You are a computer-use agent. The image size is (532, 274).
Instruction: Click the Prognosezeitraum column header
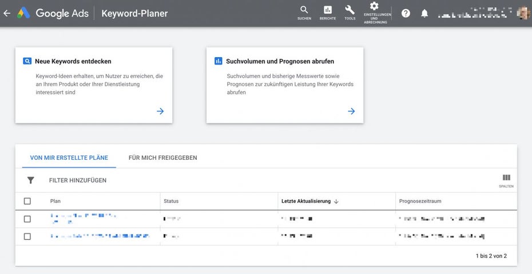420,201
